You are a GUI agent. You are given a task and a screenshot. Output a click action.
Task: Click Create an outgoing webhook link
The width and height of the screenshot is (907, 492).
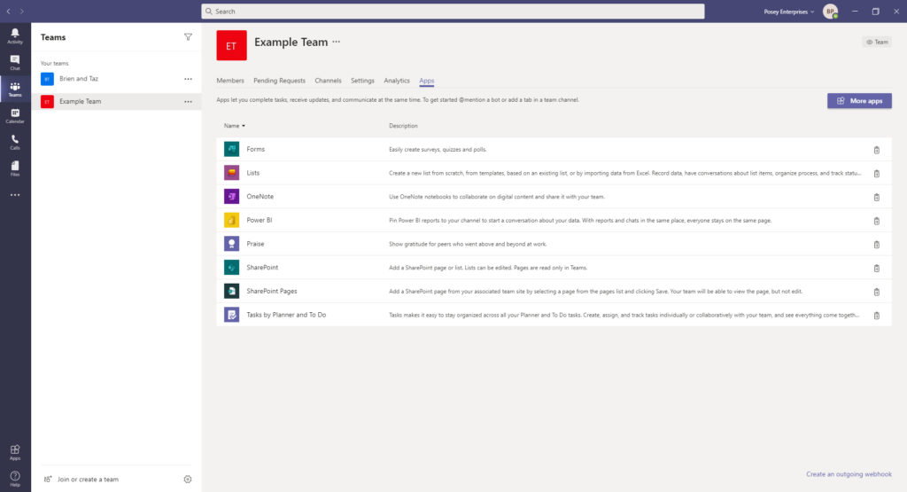(849, 474)
